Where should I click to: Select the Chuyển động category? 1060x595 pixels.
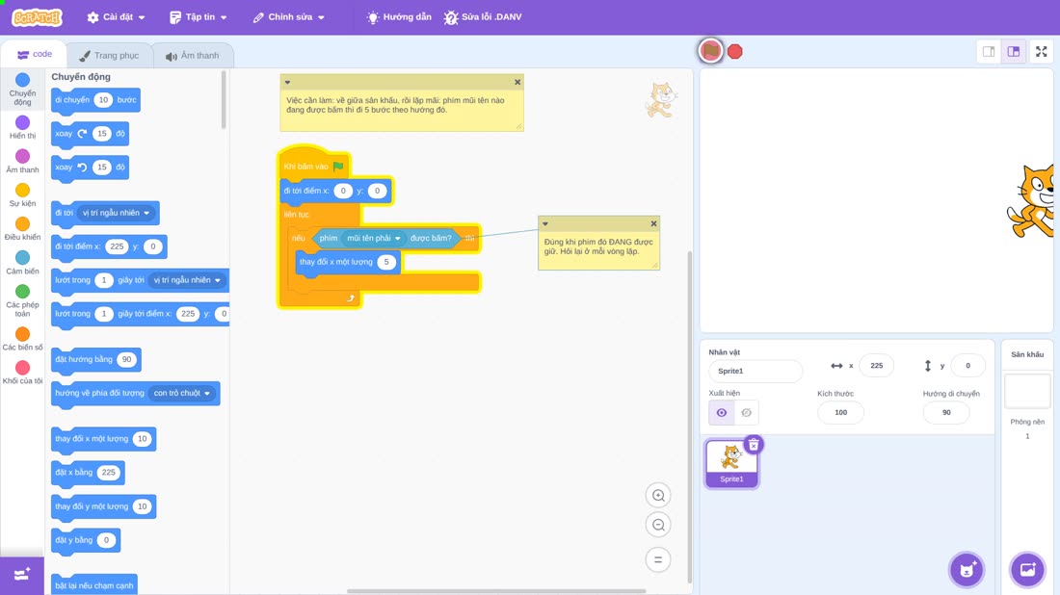click(x=22, y=90)
